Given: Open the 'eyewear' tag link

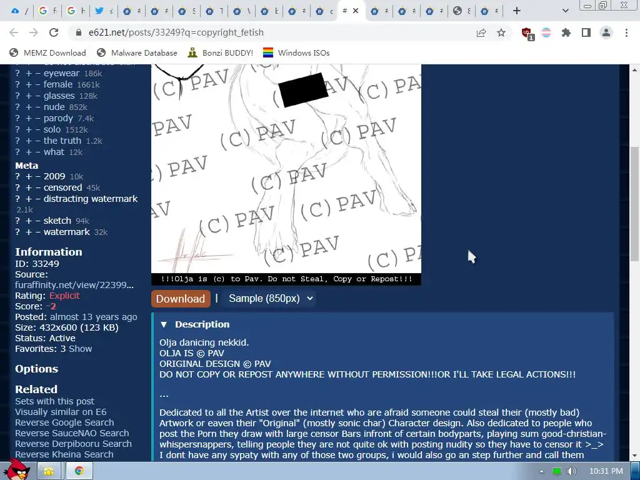Looking at the screenshot, I should click(61, 74).
